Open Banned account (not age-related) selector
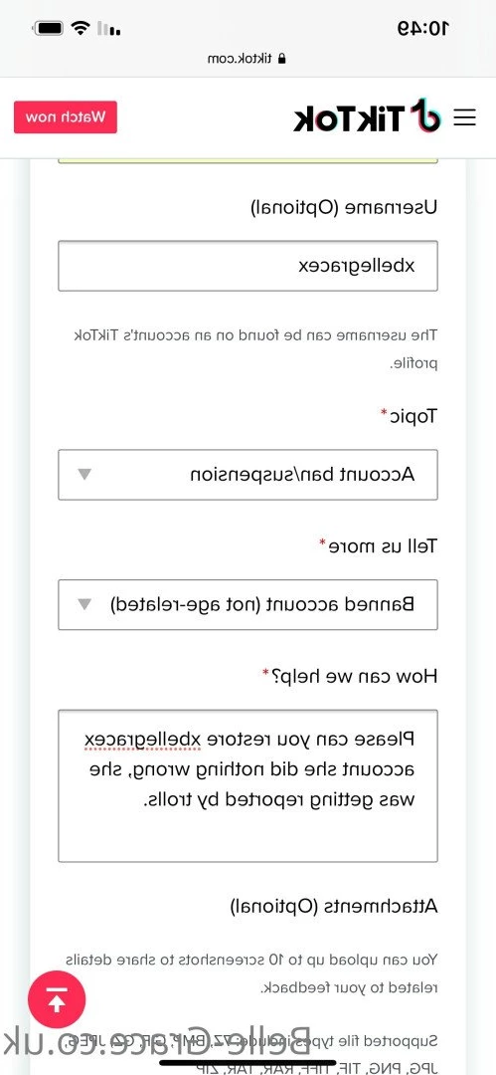The height and width of the screenshot is (1075, 496). (248, 605)
